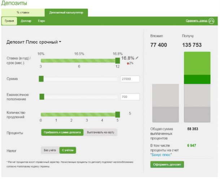Open the Депозитный калькулятор tab
This screenshot has width=220, height=179.
pyautogui.click(x=66, y=13)
